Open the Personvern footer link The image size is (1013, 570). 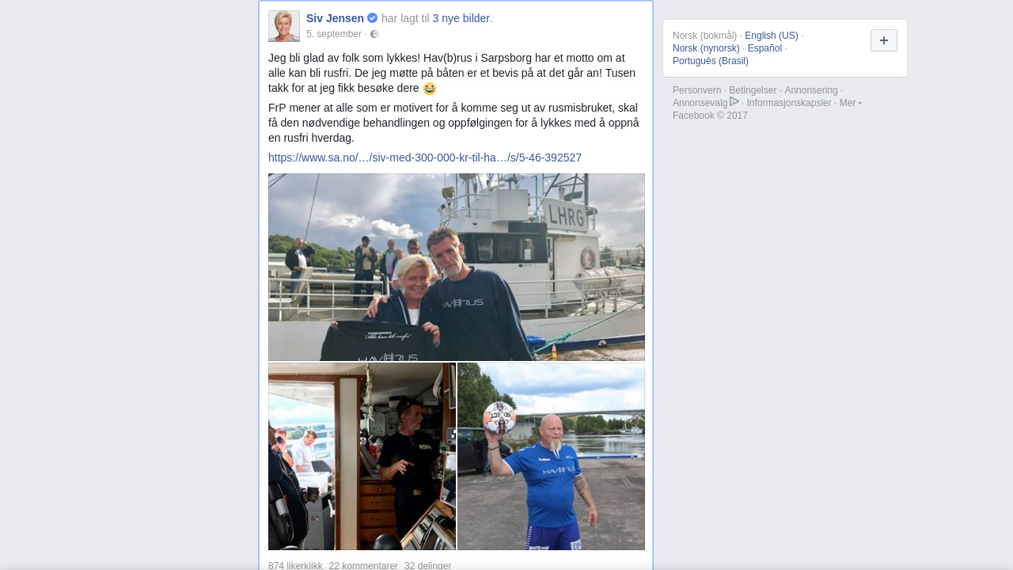pos(697,90)
